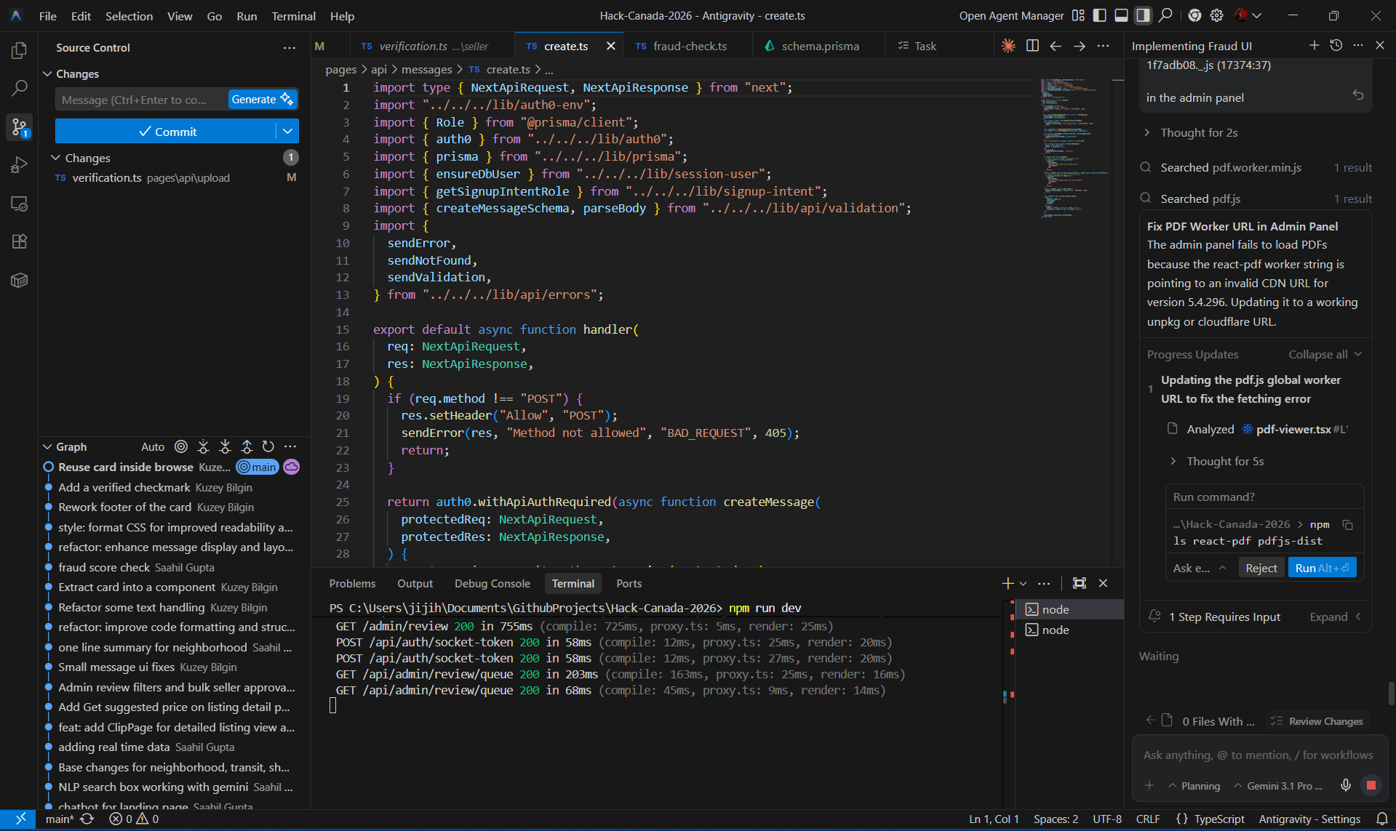The image size is (1396, 831).
Task: Open the Commit button dropdown arrow
Action: click(x=288, y=132)
